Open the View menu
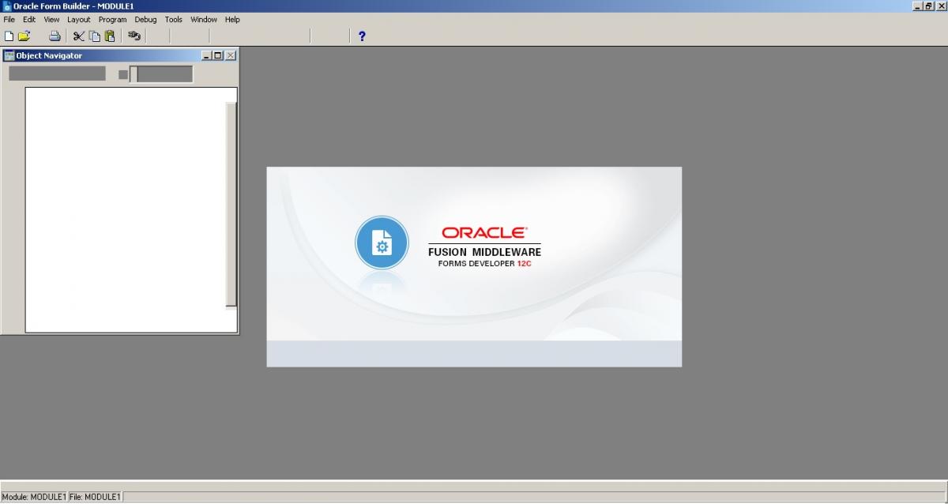This screenshot has width=948, height=504. [51, 19]
